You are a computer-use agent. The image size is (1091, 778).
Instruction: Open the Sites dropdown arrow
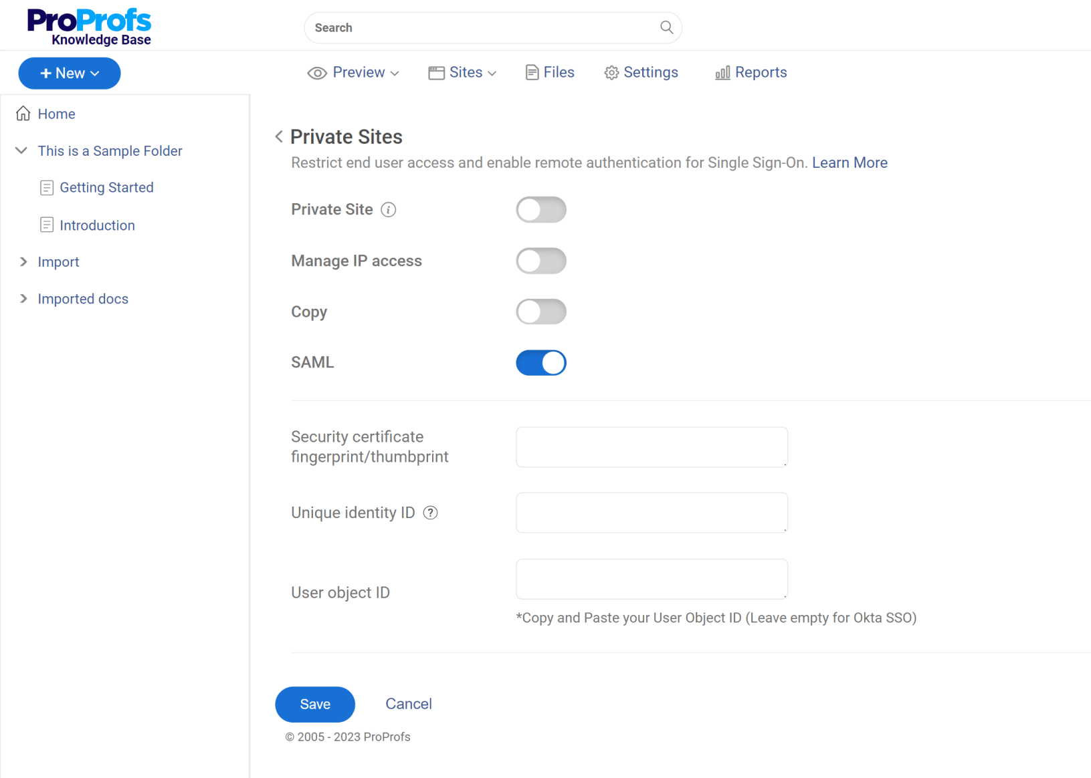tap(492, 74)
